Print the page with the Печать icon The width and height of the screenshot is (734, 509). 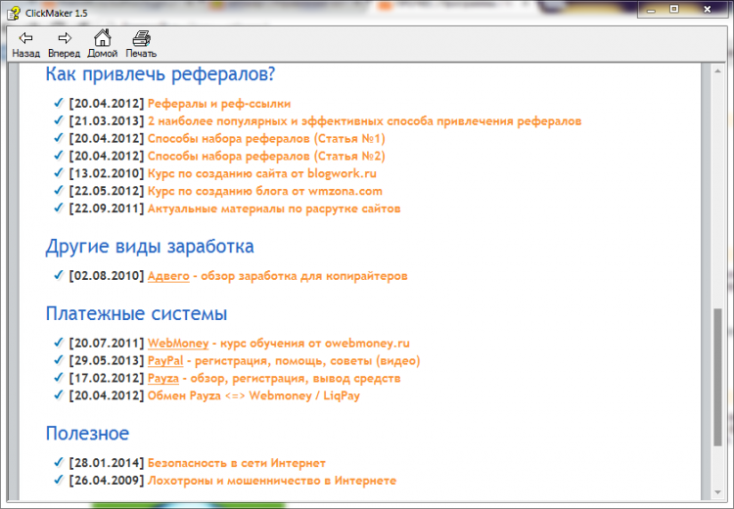141,38
